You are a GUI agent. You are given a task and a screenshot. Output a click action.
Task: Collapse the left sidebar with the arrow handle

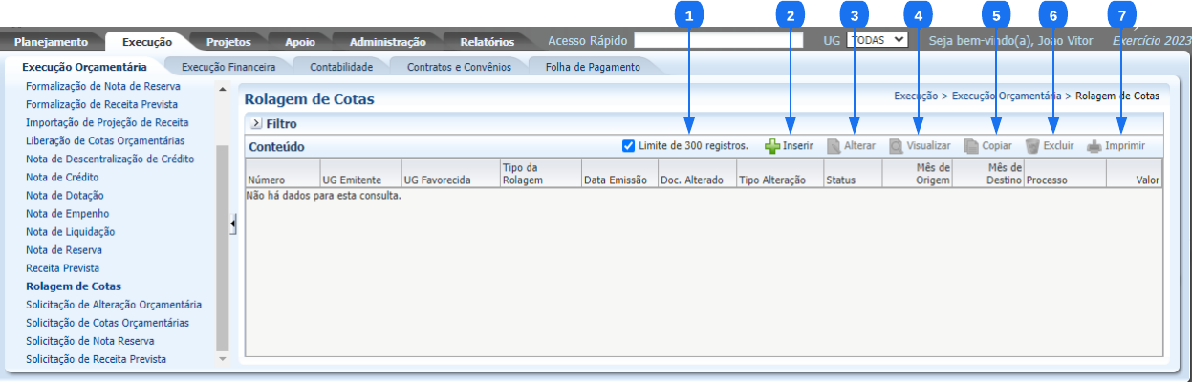(233, 223)
